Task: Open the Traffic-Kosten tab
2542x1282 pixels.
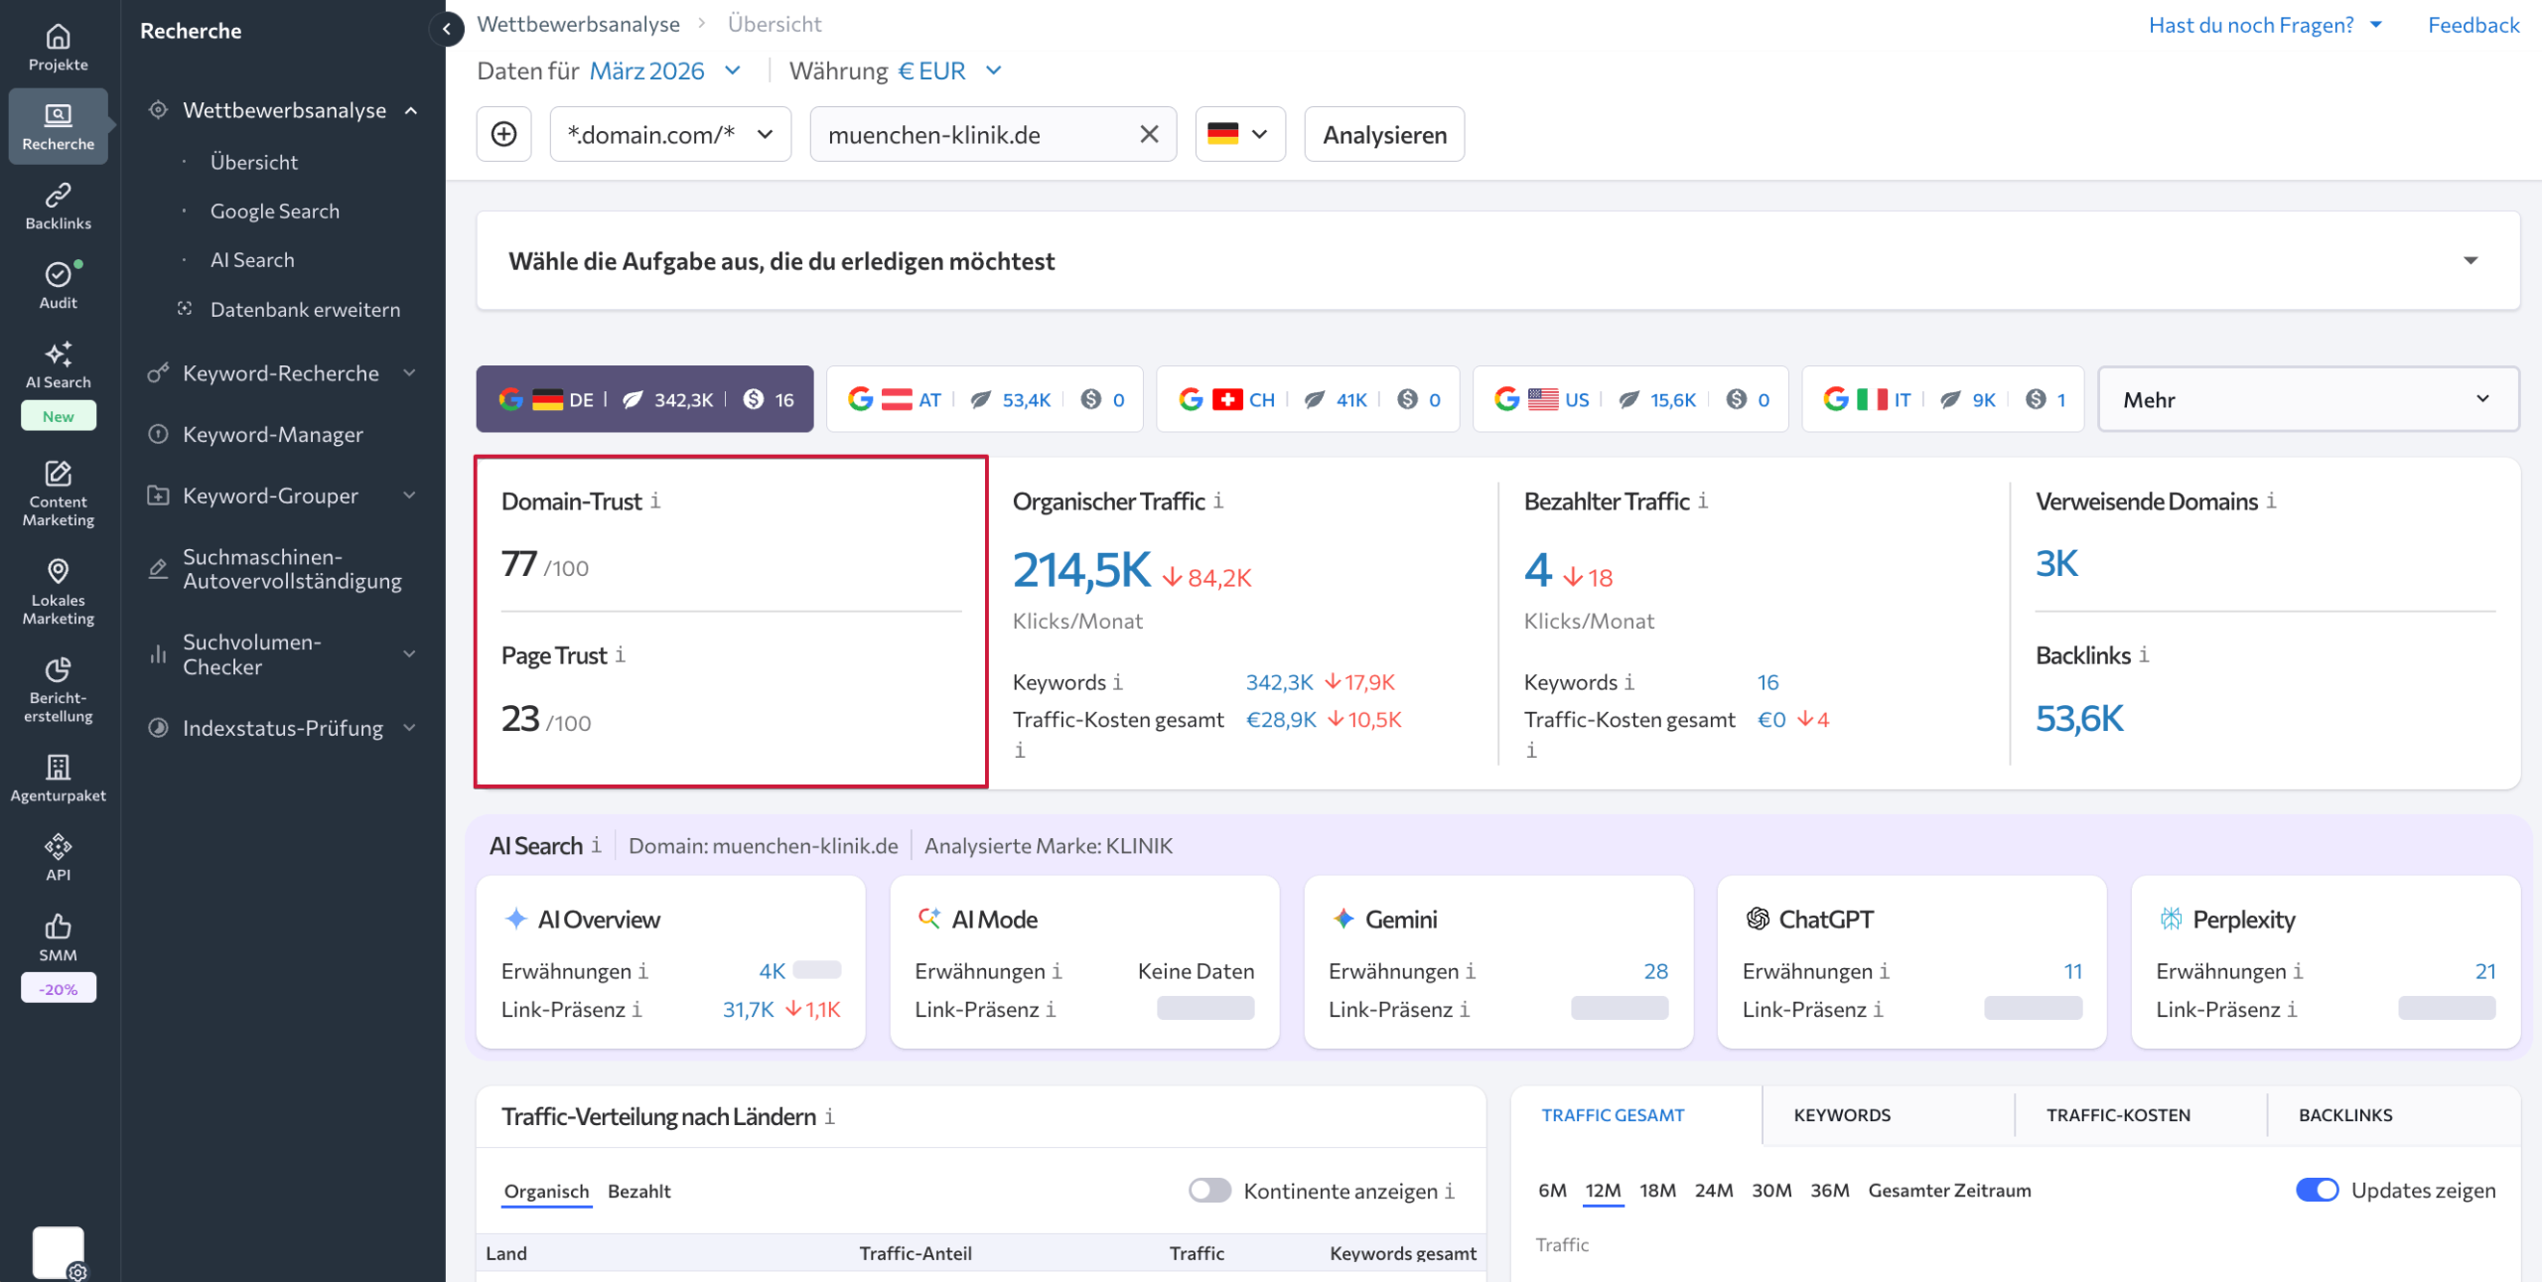Action: [x=2116, y=1114]
